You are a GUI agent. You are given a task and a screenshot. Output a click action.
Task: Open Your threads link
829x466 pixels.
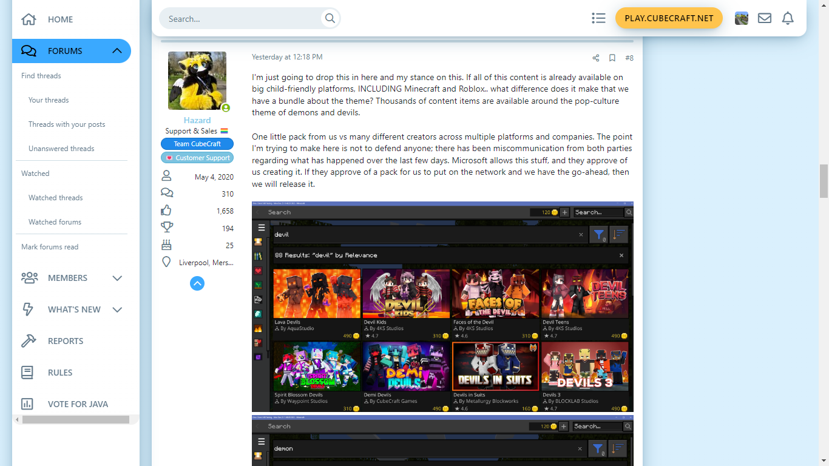[x=49, y=100]
